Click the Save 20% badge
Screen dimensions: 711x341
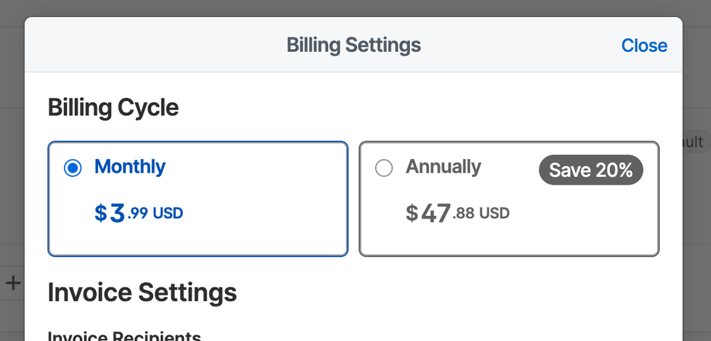591,170
